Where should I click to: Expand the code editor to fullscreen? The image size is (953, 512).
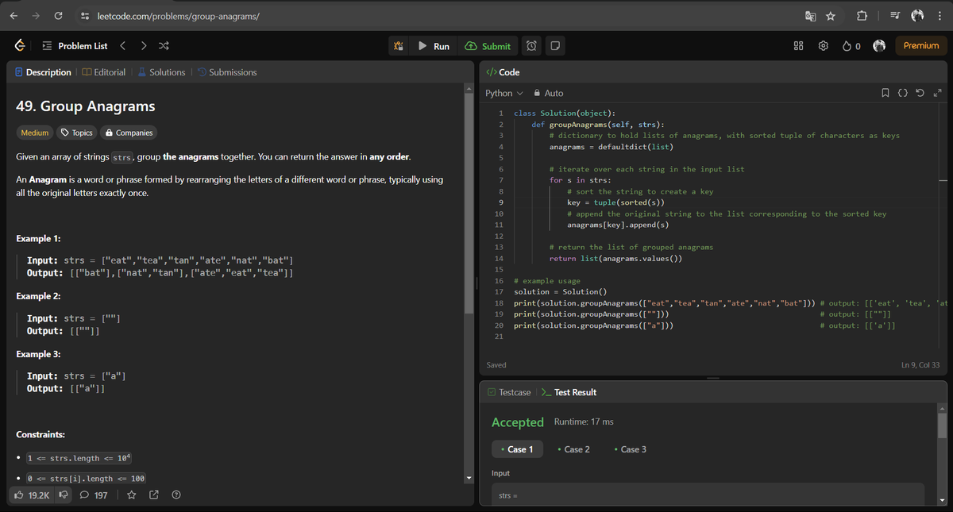[938, 94]
